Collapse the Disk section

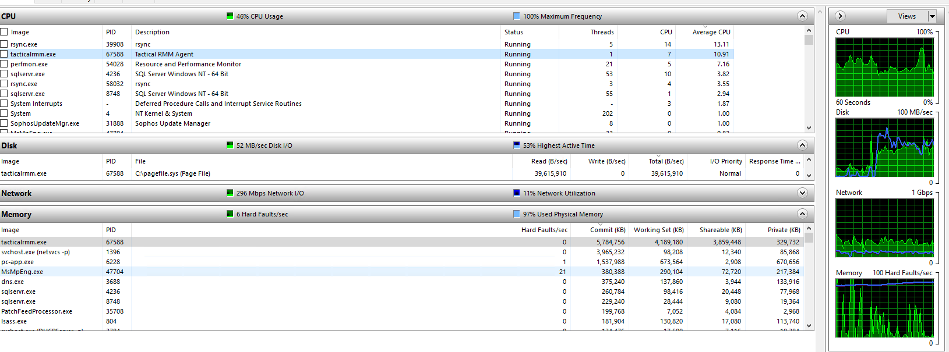[802, 145]
